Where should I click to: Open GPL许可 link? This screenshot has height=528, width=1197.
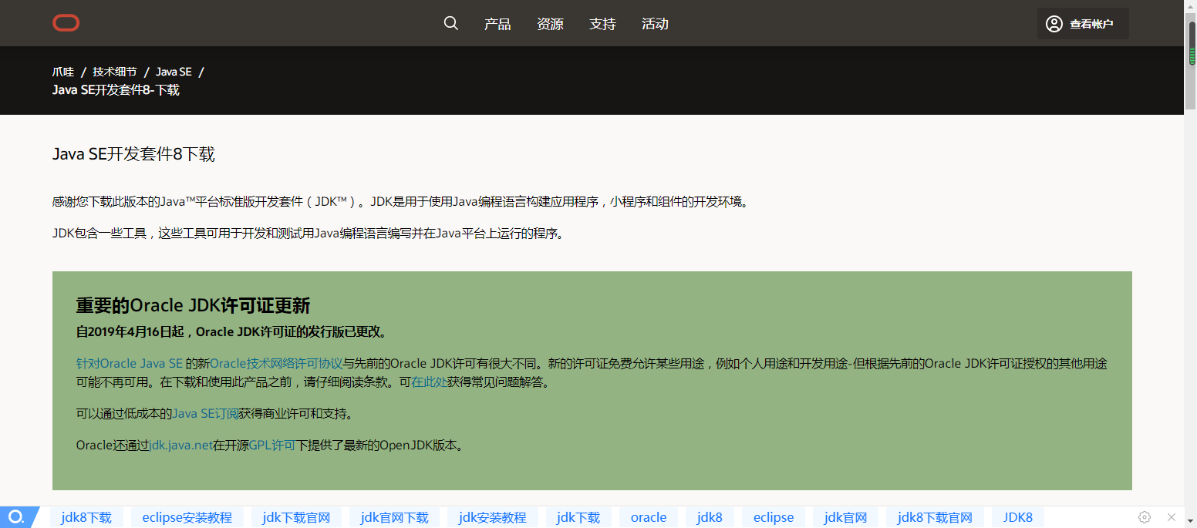[272, 445]
